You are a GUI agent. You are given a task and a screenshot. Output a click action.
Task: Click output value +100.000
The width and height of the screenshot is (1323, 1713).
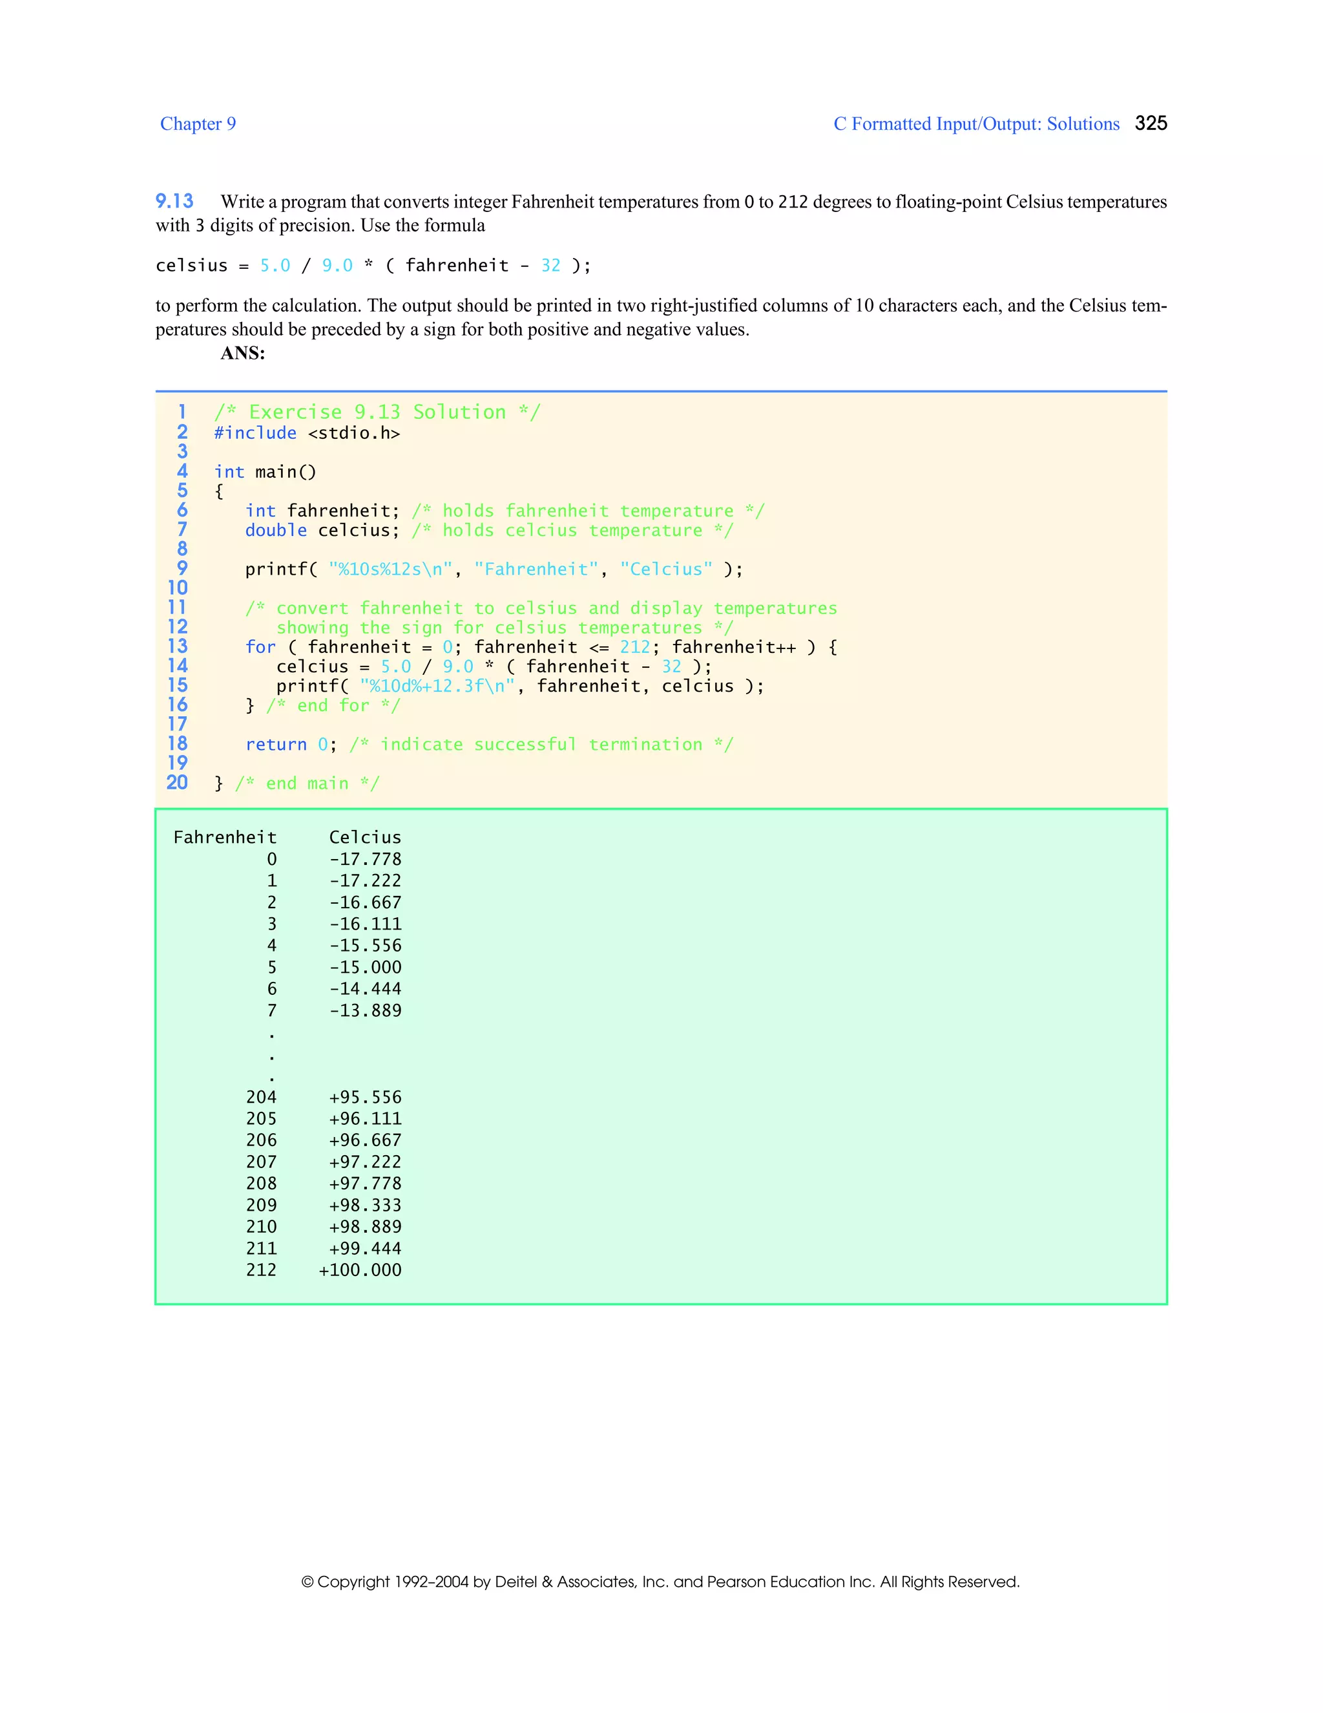point(360,1270)
